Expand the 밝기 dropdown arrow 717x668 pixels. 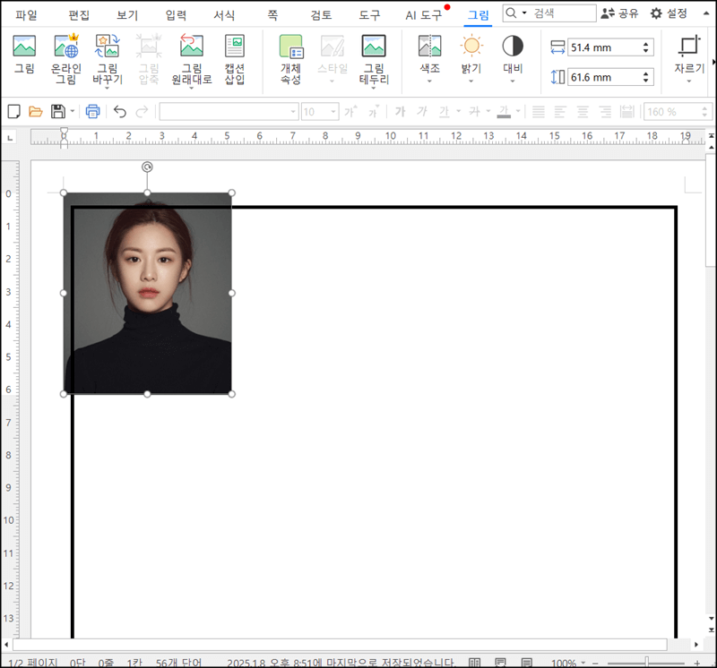471,81
